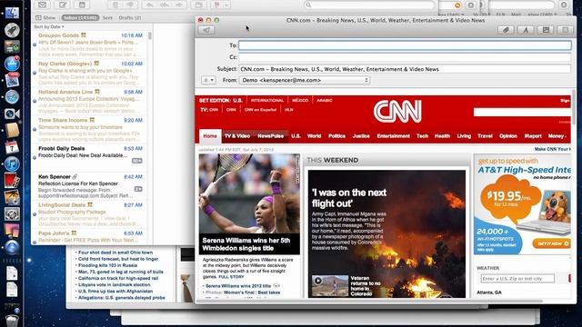The height and width of the screenshot is (327, 582).
Task: Click into the To address field
Action: [x=405, y=45]
